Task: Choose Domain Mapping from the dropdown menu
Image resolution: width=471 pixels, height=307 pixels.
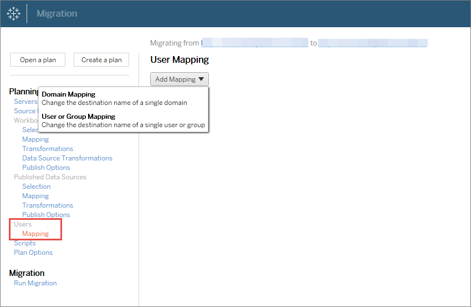Action: (x=69, y=94)
